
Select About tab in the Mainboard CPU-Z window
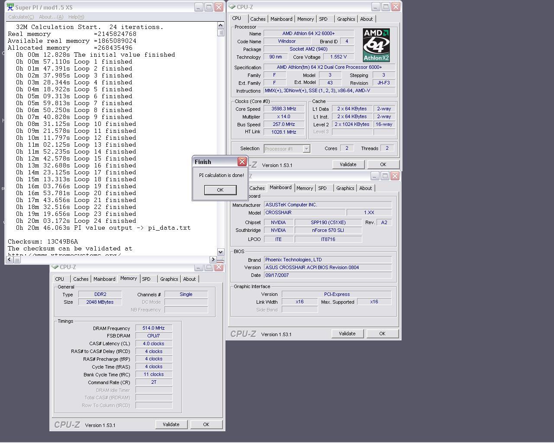click(x=365, y=188)
